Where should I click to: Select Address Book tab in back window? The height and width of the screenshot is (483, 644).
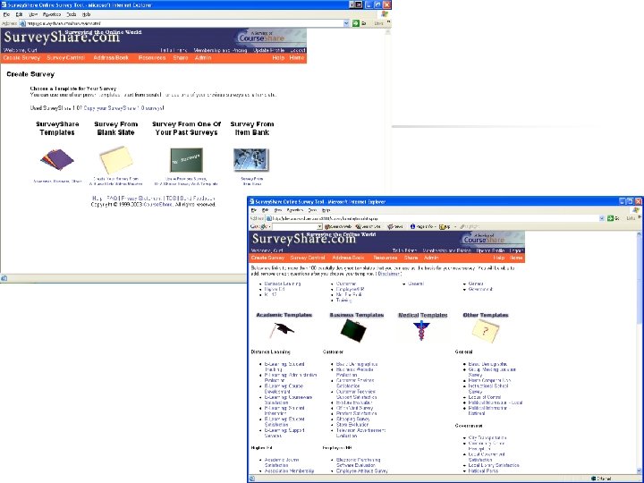click(111, 58)
